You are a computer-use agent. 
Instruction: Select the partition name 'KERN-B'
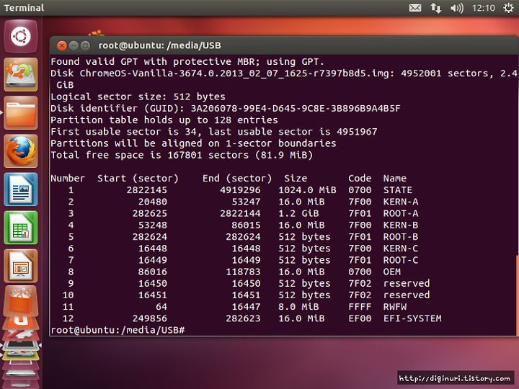click(401, 225)
